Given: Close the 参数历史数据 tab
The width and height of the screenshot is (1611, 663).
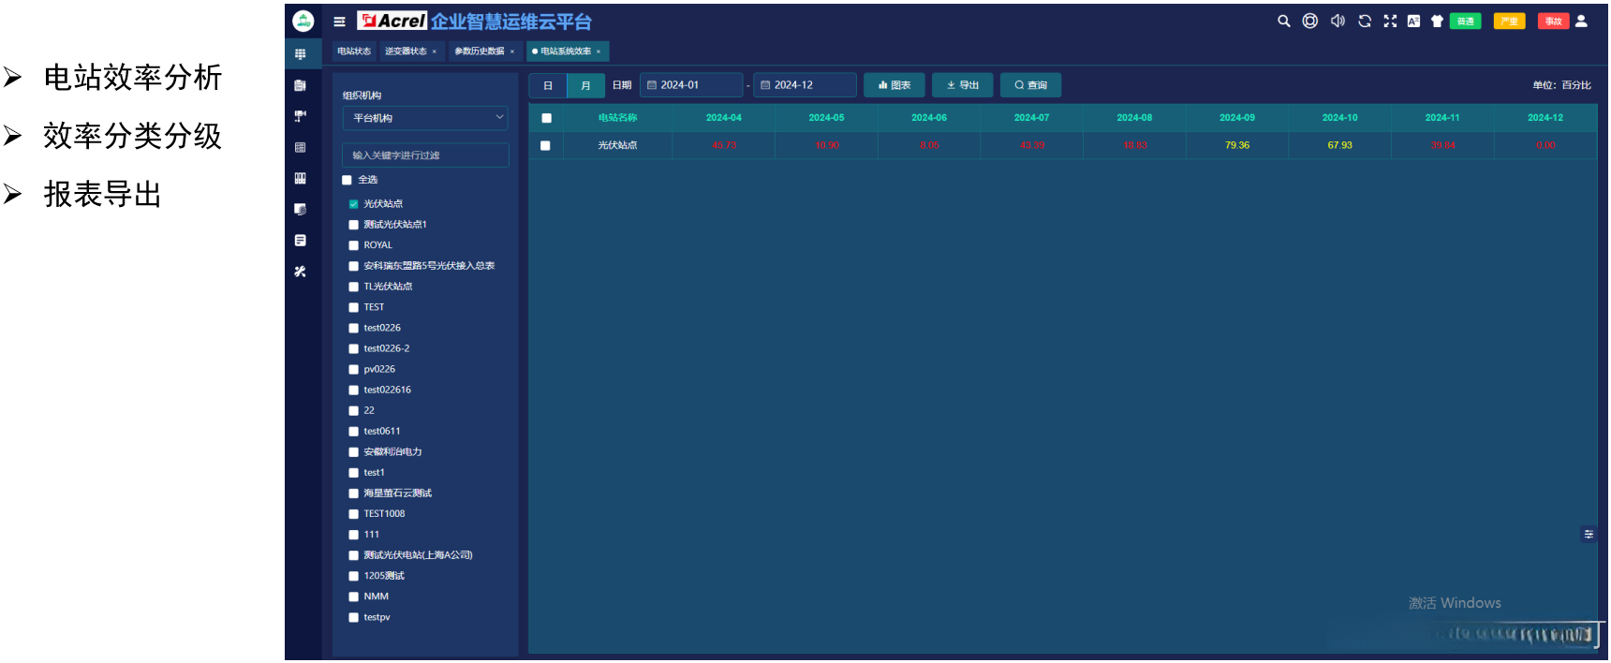Looking at the screenshot, I should coord(512,52).
